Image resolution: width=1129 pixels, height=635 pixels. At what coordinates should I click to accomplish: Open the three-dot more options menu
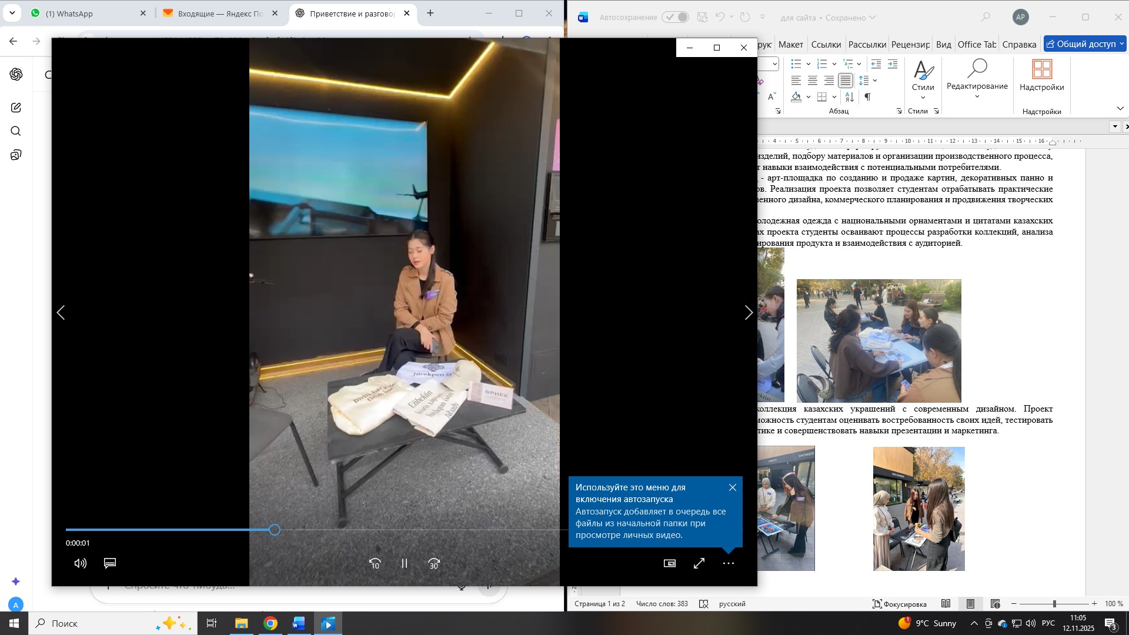(729, 563)
